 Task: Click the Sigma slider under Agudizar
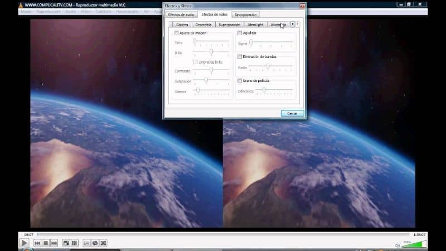[x=271, y=44]
